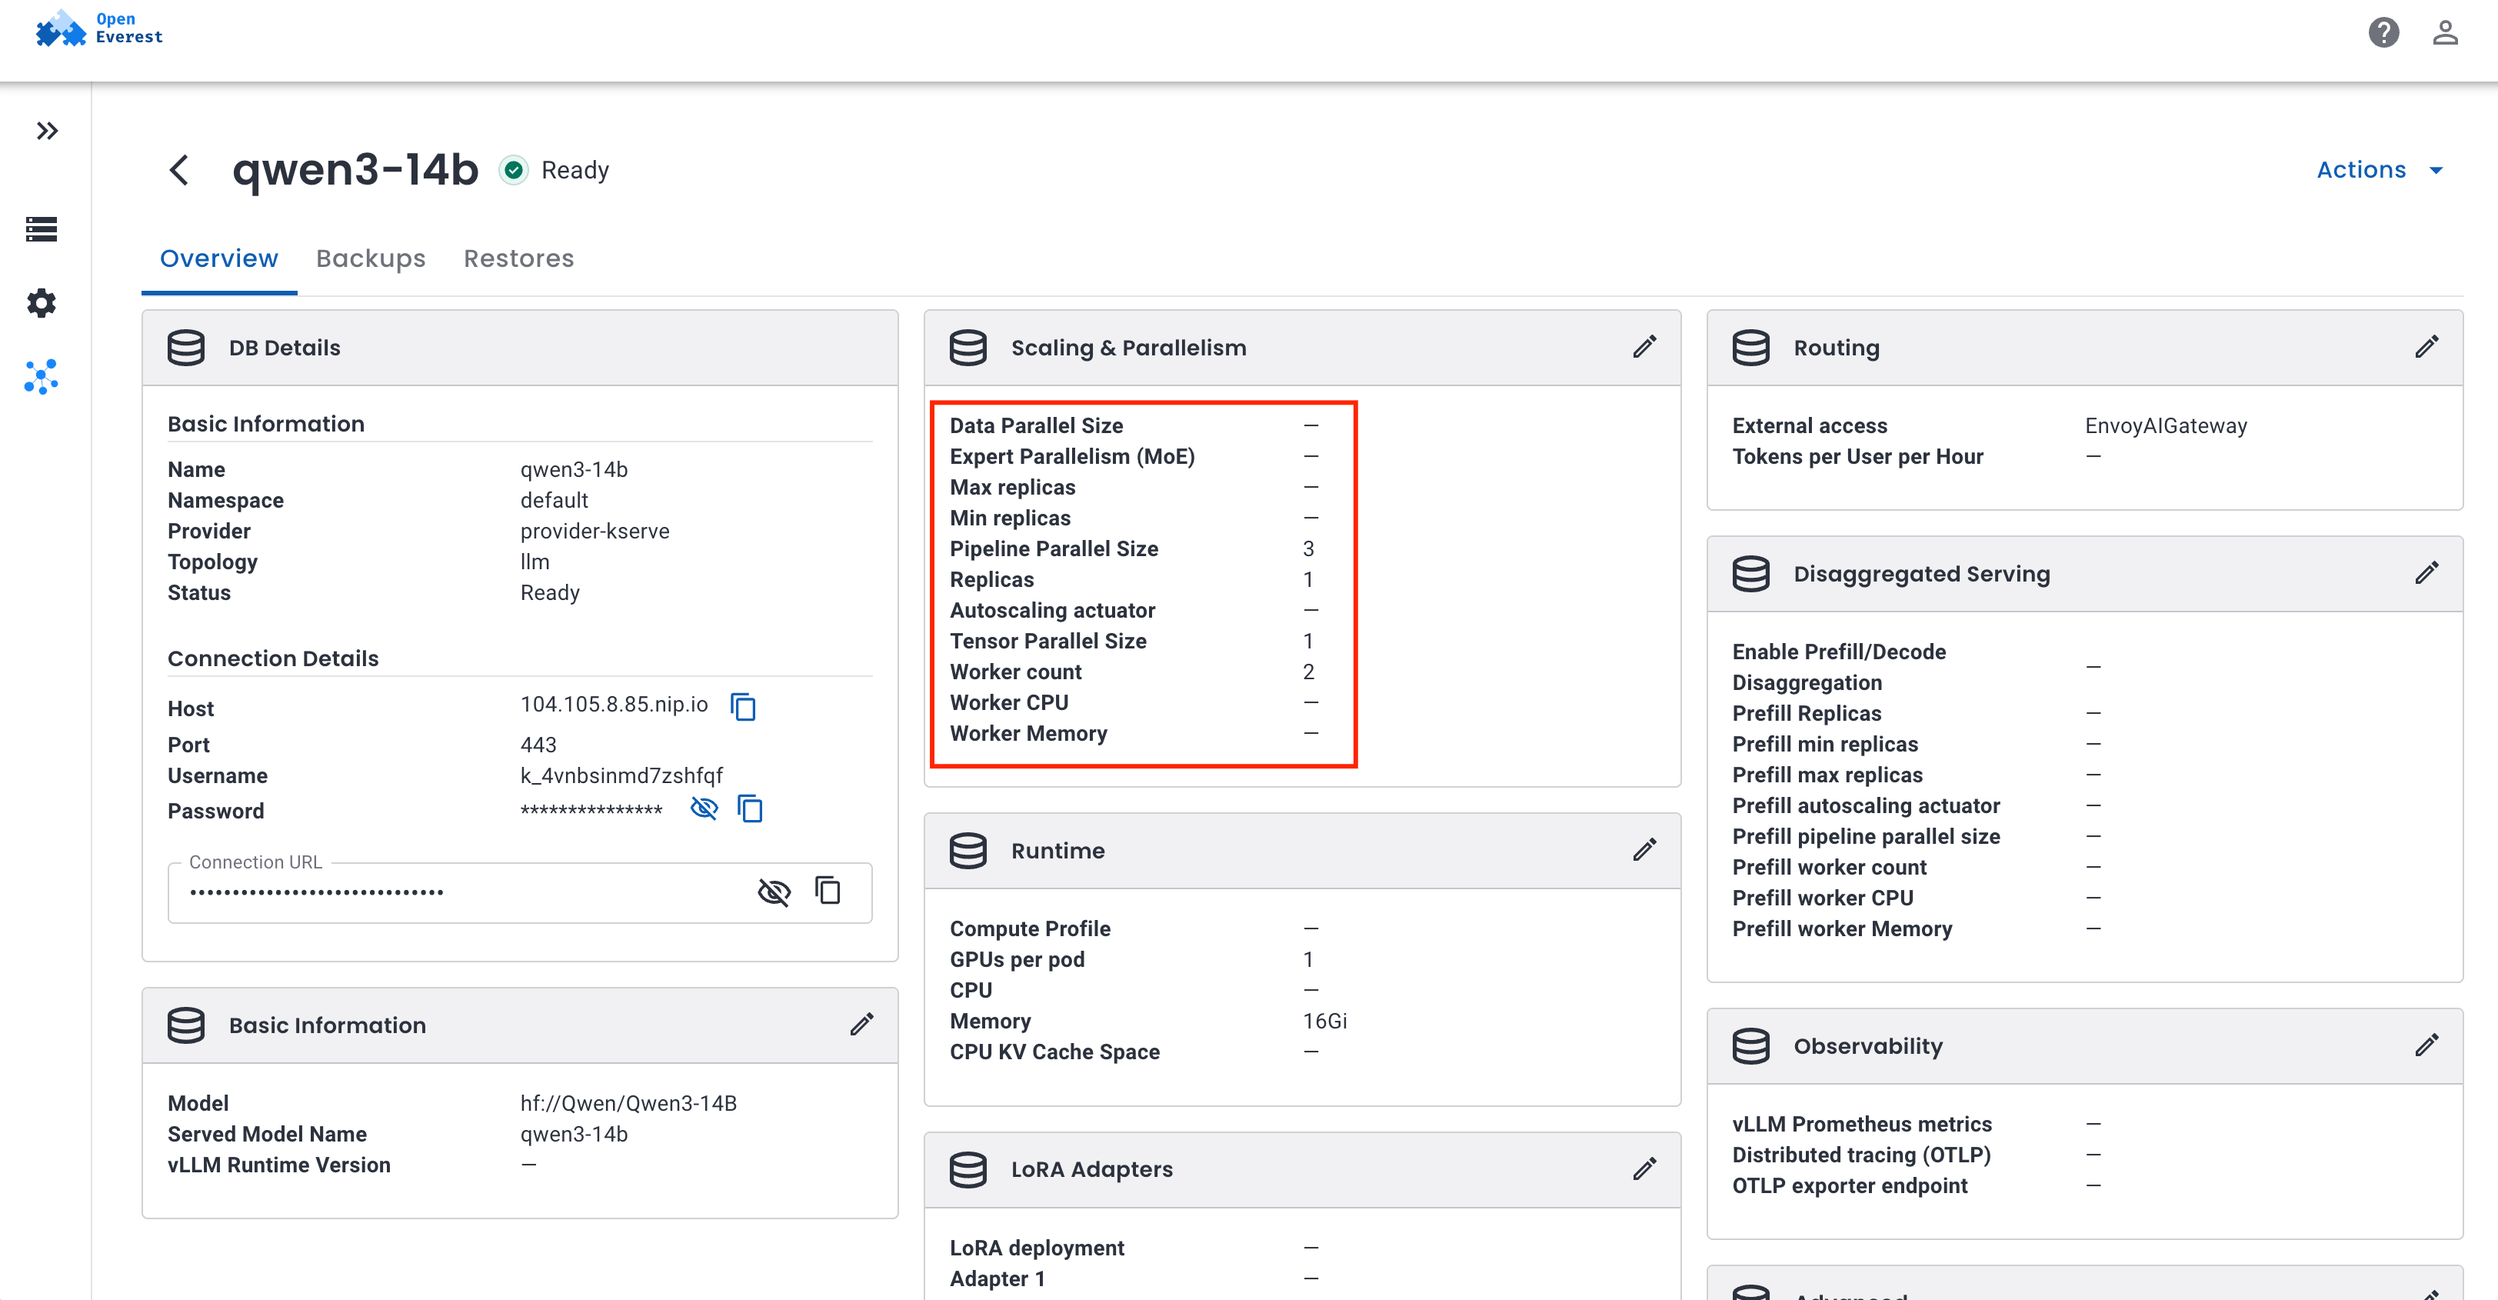The image size is (2498, 1300).
Task: Edit the Scaling & Parallelism section
Action: pyautogui.click(x=1644, y=346)
